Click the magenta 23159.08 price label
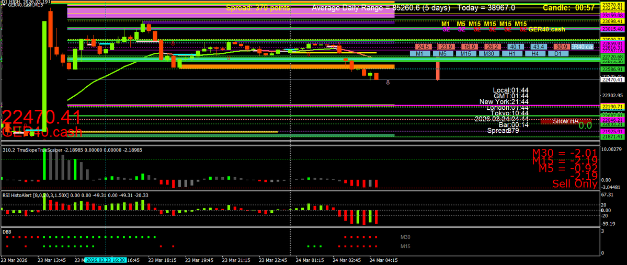Viewport: 627px width, 265px height. [611, 15]
